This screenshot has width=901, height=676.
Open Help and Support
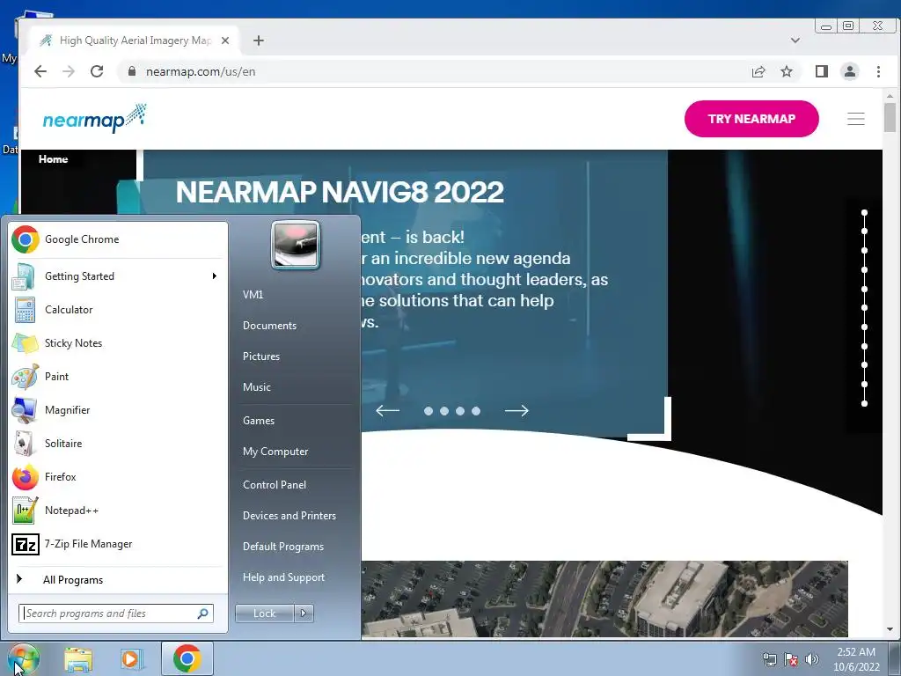[283, 577]
